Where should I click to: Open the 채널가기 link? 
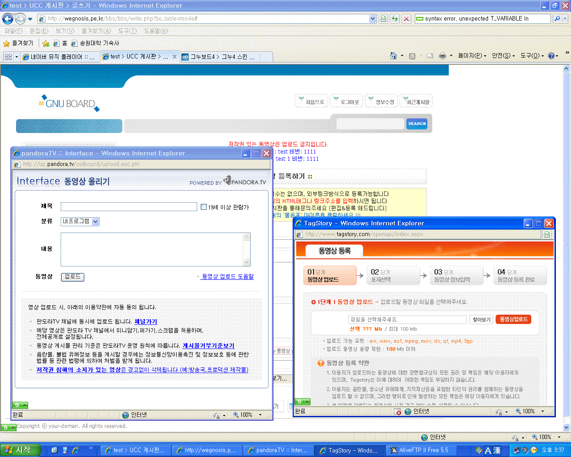[x=146, y=322]
